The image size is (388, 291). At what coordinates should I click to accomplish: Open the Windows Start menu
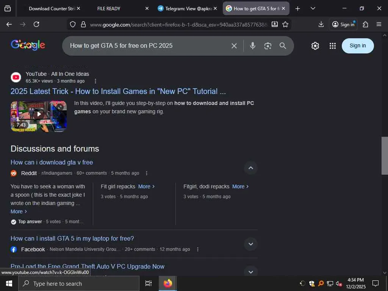pyautogui.click(x=9, y=283)
